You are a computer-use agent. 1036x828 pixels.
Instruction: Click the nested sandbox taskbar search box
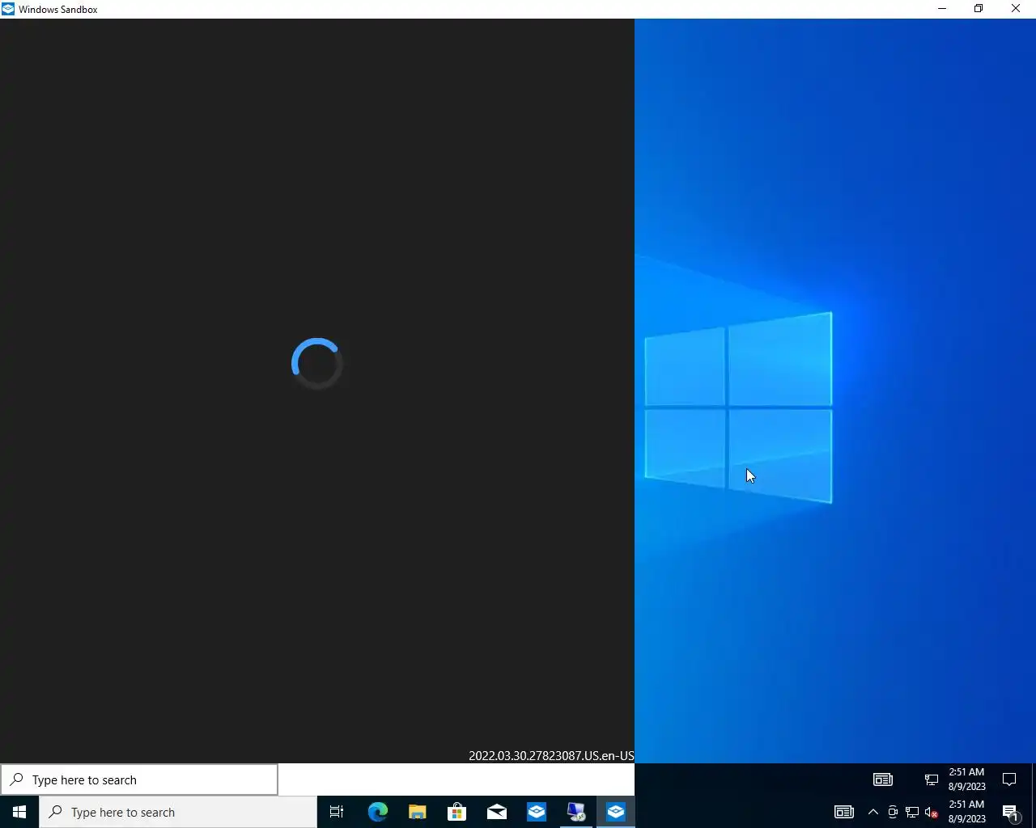tap(139, 779)
